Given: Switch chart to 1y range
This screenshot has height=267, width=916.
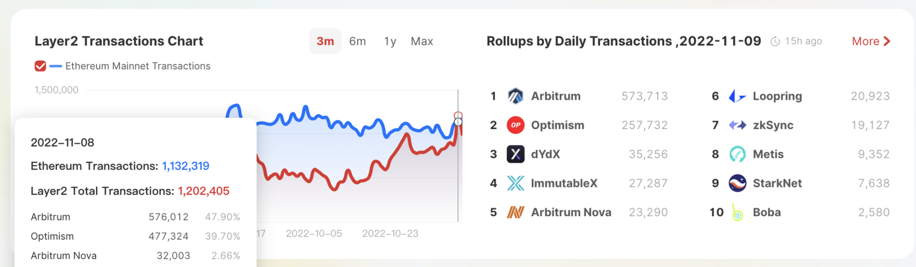Looking at the screenshot, I should coord(390,41).
